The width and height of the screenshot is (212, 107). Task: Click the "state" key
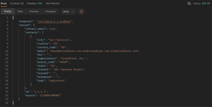point(41,66)
